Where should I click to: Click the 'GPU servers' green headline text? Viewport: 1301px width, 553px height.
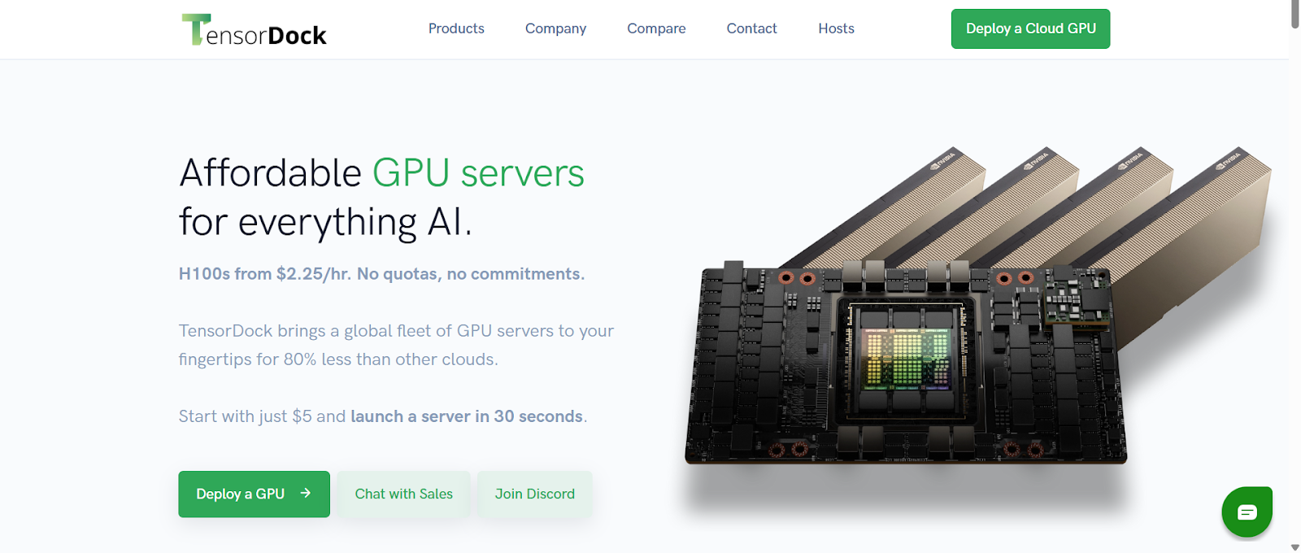click(478, 173)
